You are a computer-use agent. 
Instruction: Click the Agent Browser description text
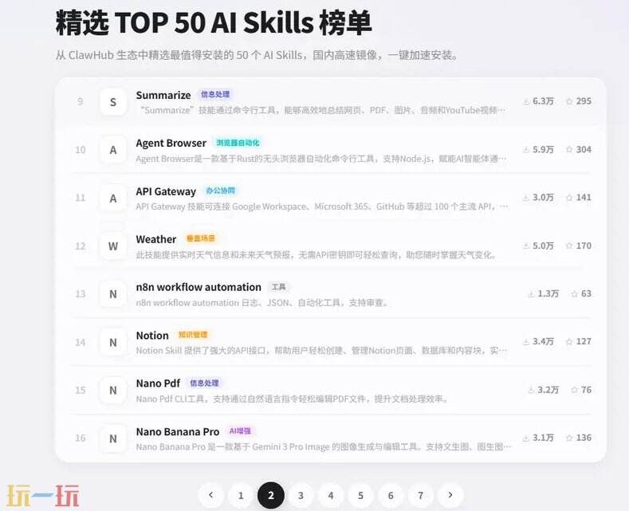click(322, 159)
